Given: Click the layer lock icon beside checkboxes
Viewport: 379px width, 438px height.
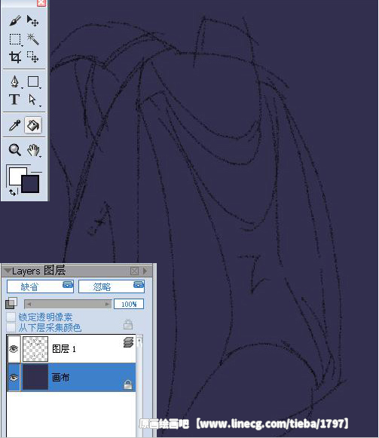Looking at the screenshot, I should (128, 324).
